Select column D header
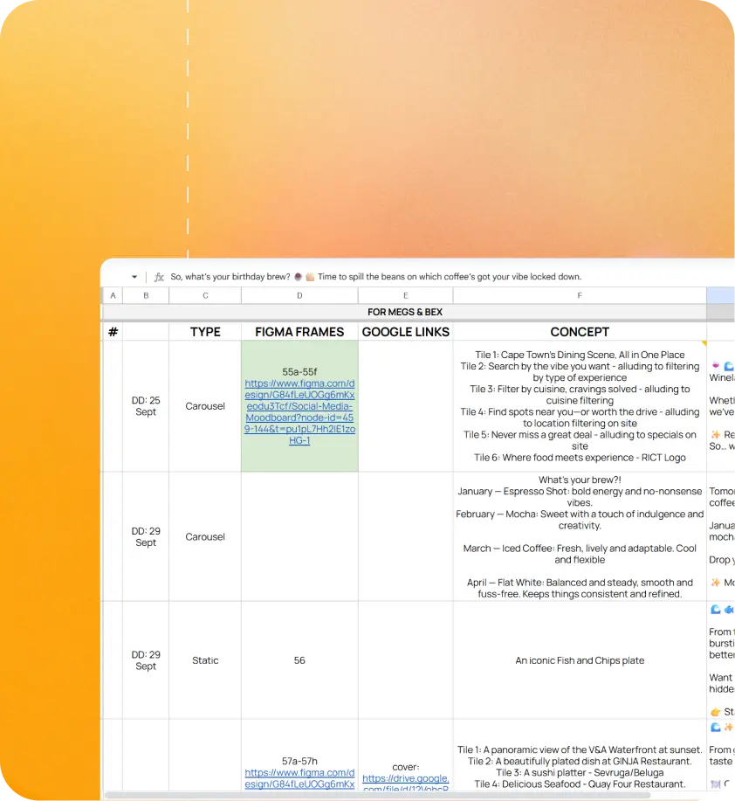735x801 pixels. 299,296
